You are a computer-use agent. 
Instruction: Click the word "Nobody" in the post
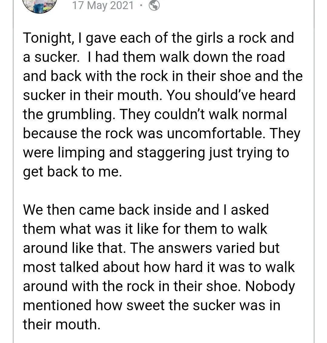[270, 286]
